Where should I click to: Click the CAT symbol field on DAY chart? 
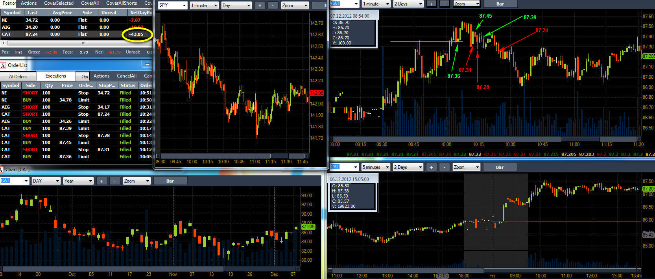pos(15,181)
